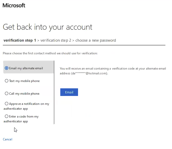Click the blue Email button
This screenshot has height=149, width=172.
[x=69, y=92]
